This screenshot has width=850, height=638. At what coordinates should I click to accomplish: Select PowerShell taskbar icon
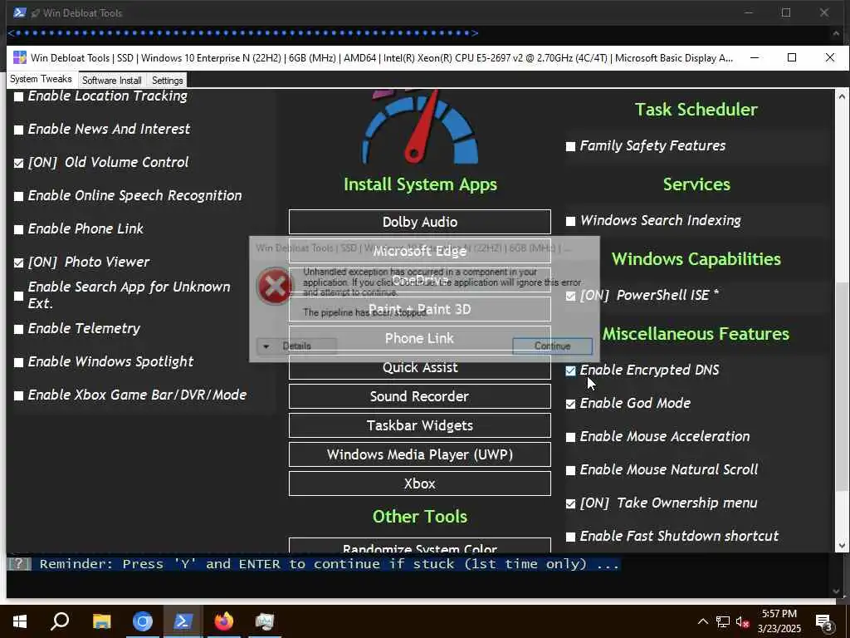(183, 621)
